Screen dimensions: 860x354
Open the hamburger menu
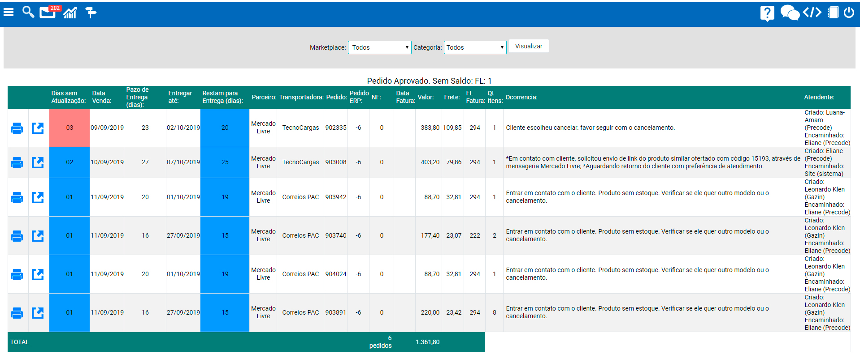click(x=9, y=12)
